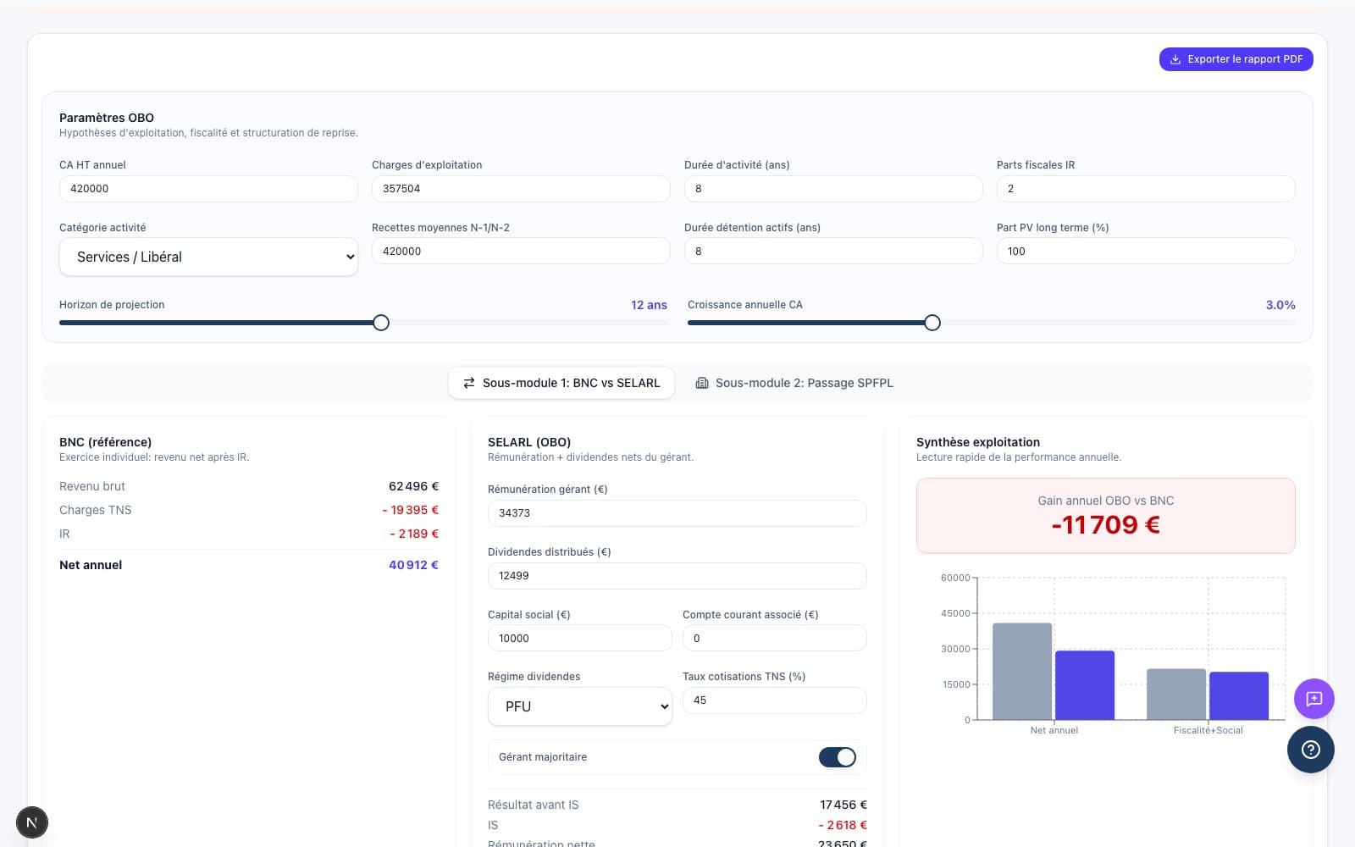Open the purple feedback chat icon
Screen dimensions: 1355x847
click(x=1314, y=699)
